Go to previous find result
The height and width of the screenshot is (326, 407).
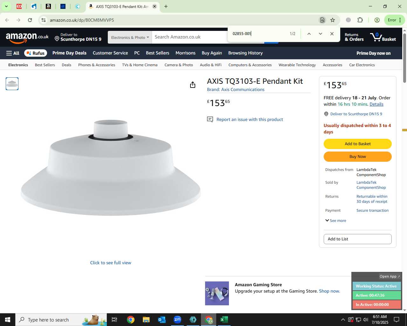309,34
